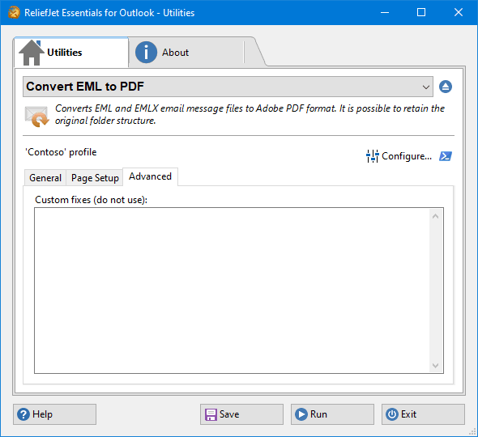
Task: Click the dropdown chevron arrow of utility selector
Action: [426, 87]
